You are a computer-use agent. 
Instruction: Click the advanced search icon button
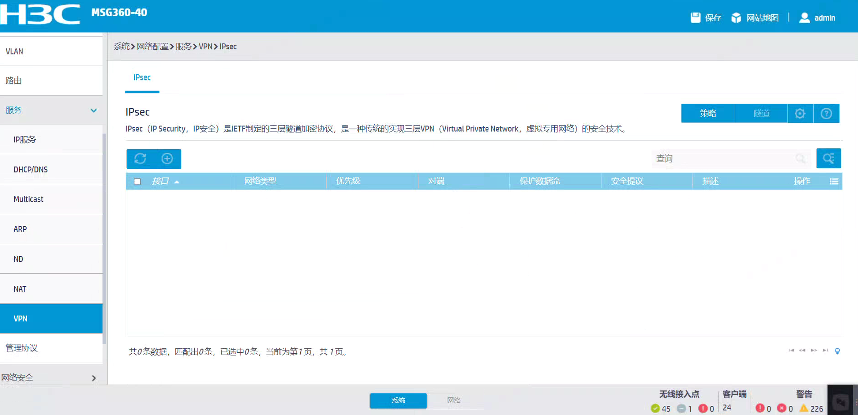828,158
